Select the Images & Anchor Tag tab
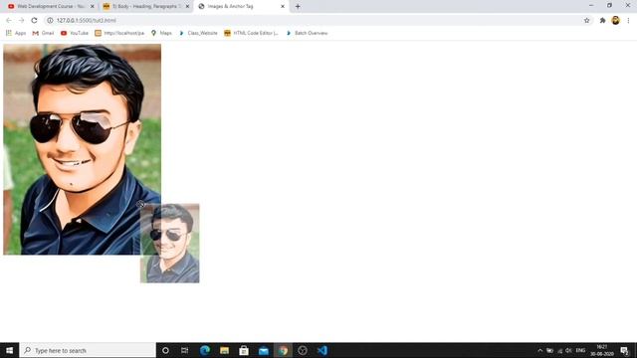The width and height of the screenshot is (637, 358). point(241,7)
